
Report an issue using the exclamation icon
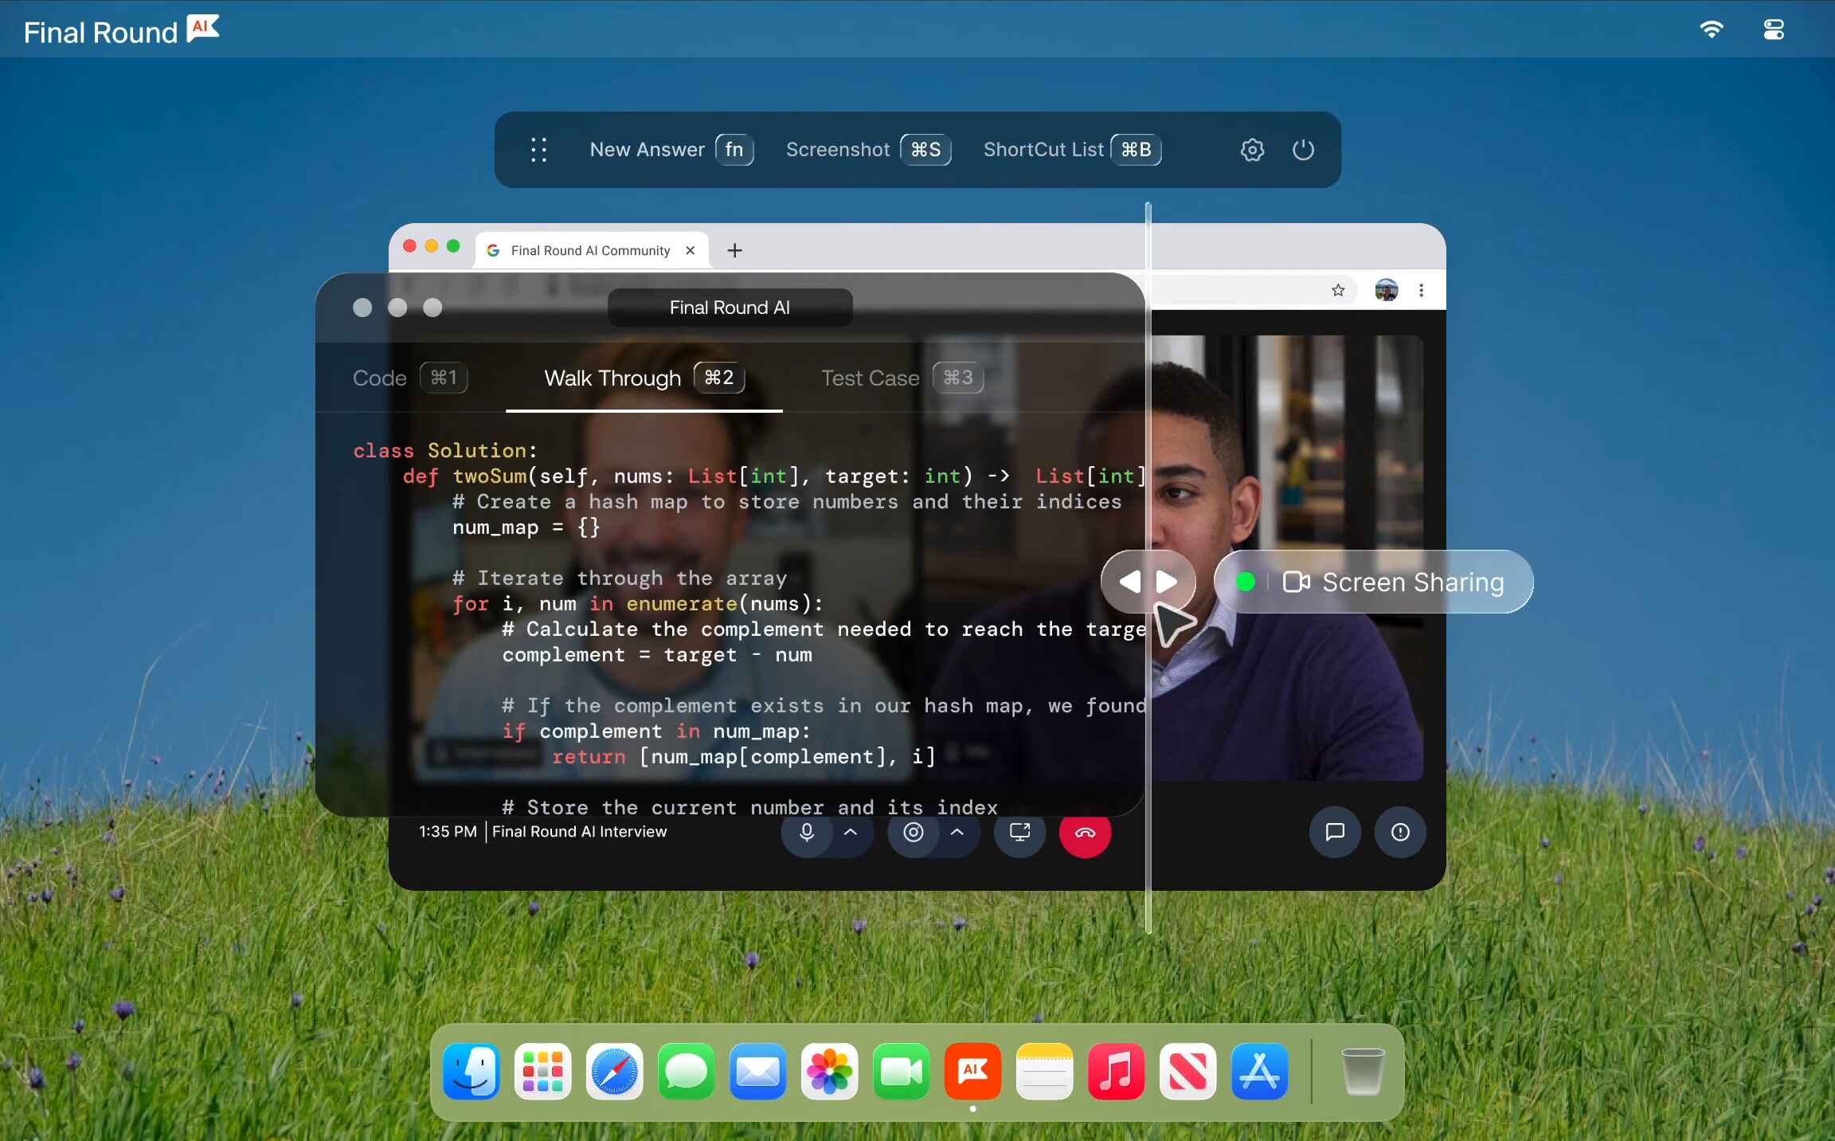pyautogui.click(x=1399, y=832)
